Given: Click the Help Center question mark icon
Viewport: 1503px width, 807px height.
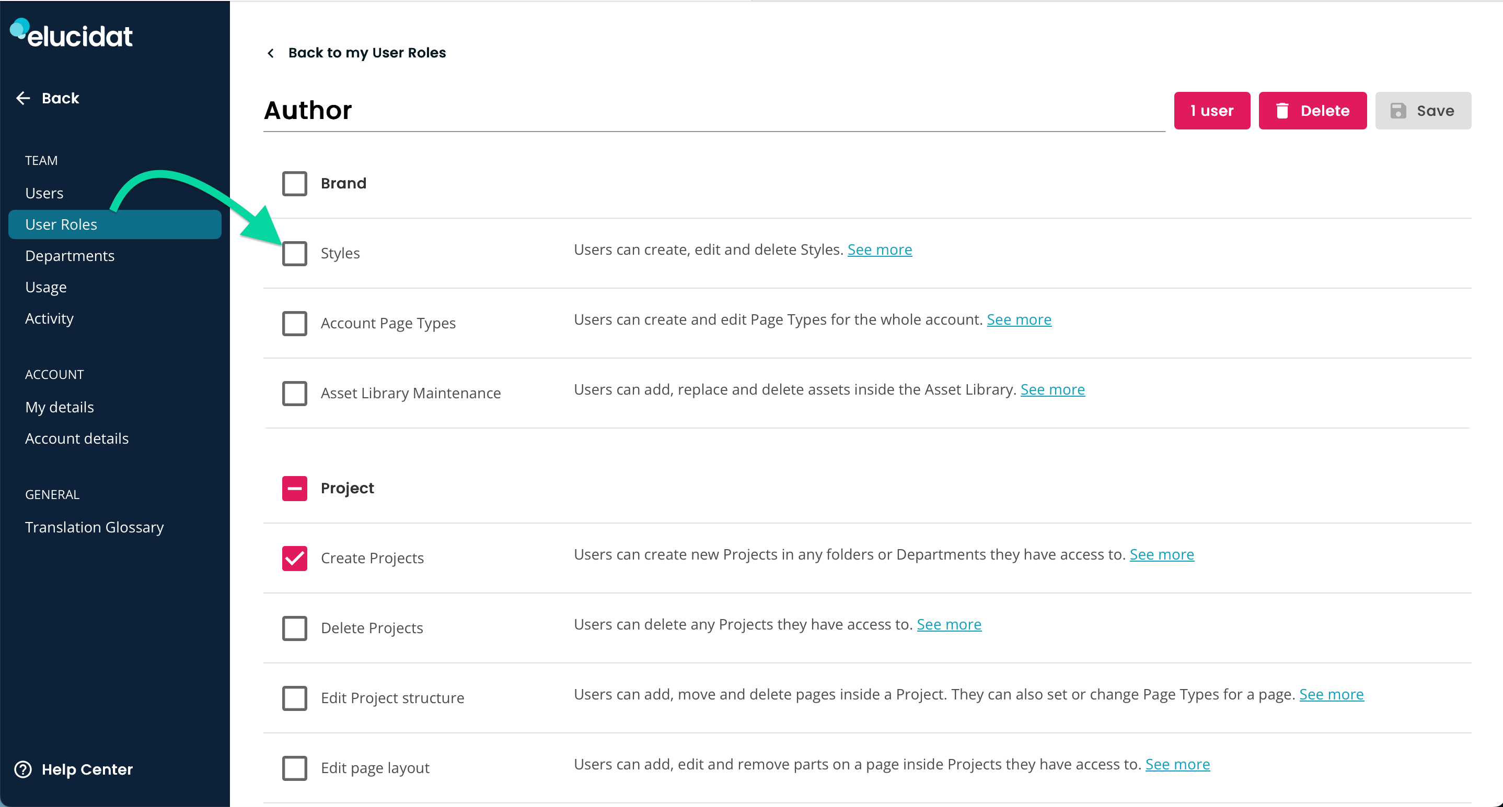Looking at the screenshot, I should (x=23, y=769).
